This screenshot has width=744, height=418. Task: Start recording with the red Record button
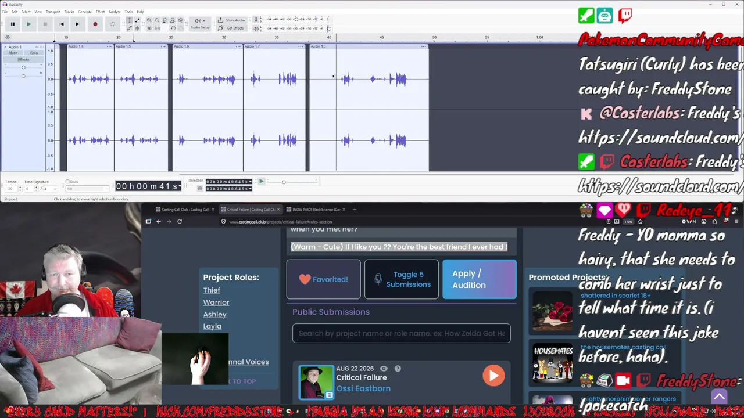95,24
